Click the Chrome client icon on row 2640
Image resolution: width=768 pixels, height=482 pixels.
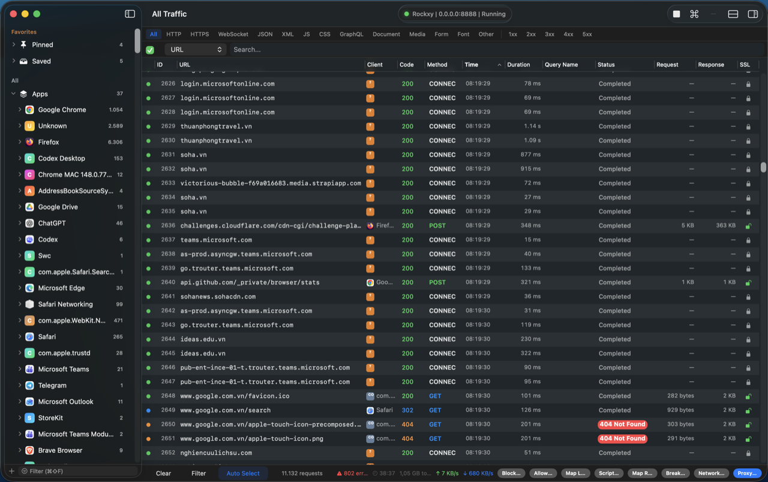(x=370, y=282)
